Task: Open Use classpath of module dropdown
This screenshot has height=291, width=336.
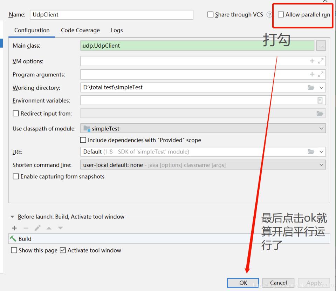Action: [321, 128]
